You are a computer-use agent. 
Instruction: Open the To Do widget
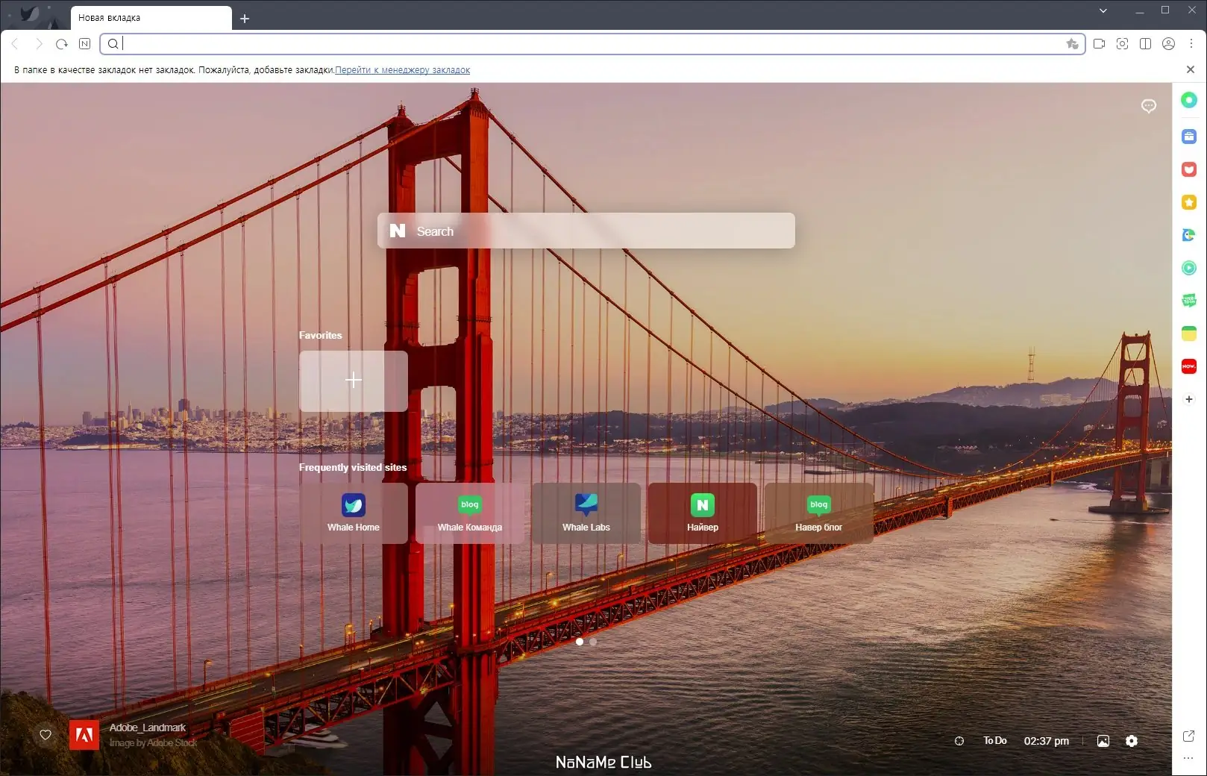[994, 741]
